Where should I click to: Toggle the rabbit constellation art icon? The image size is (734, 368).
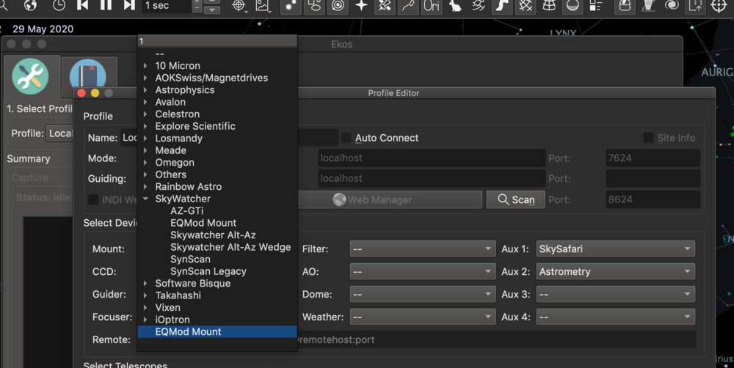tap(455, 6)
